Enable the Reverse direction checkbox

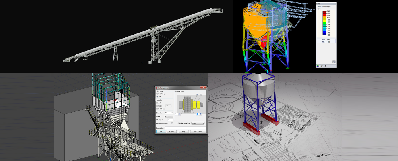172,124
